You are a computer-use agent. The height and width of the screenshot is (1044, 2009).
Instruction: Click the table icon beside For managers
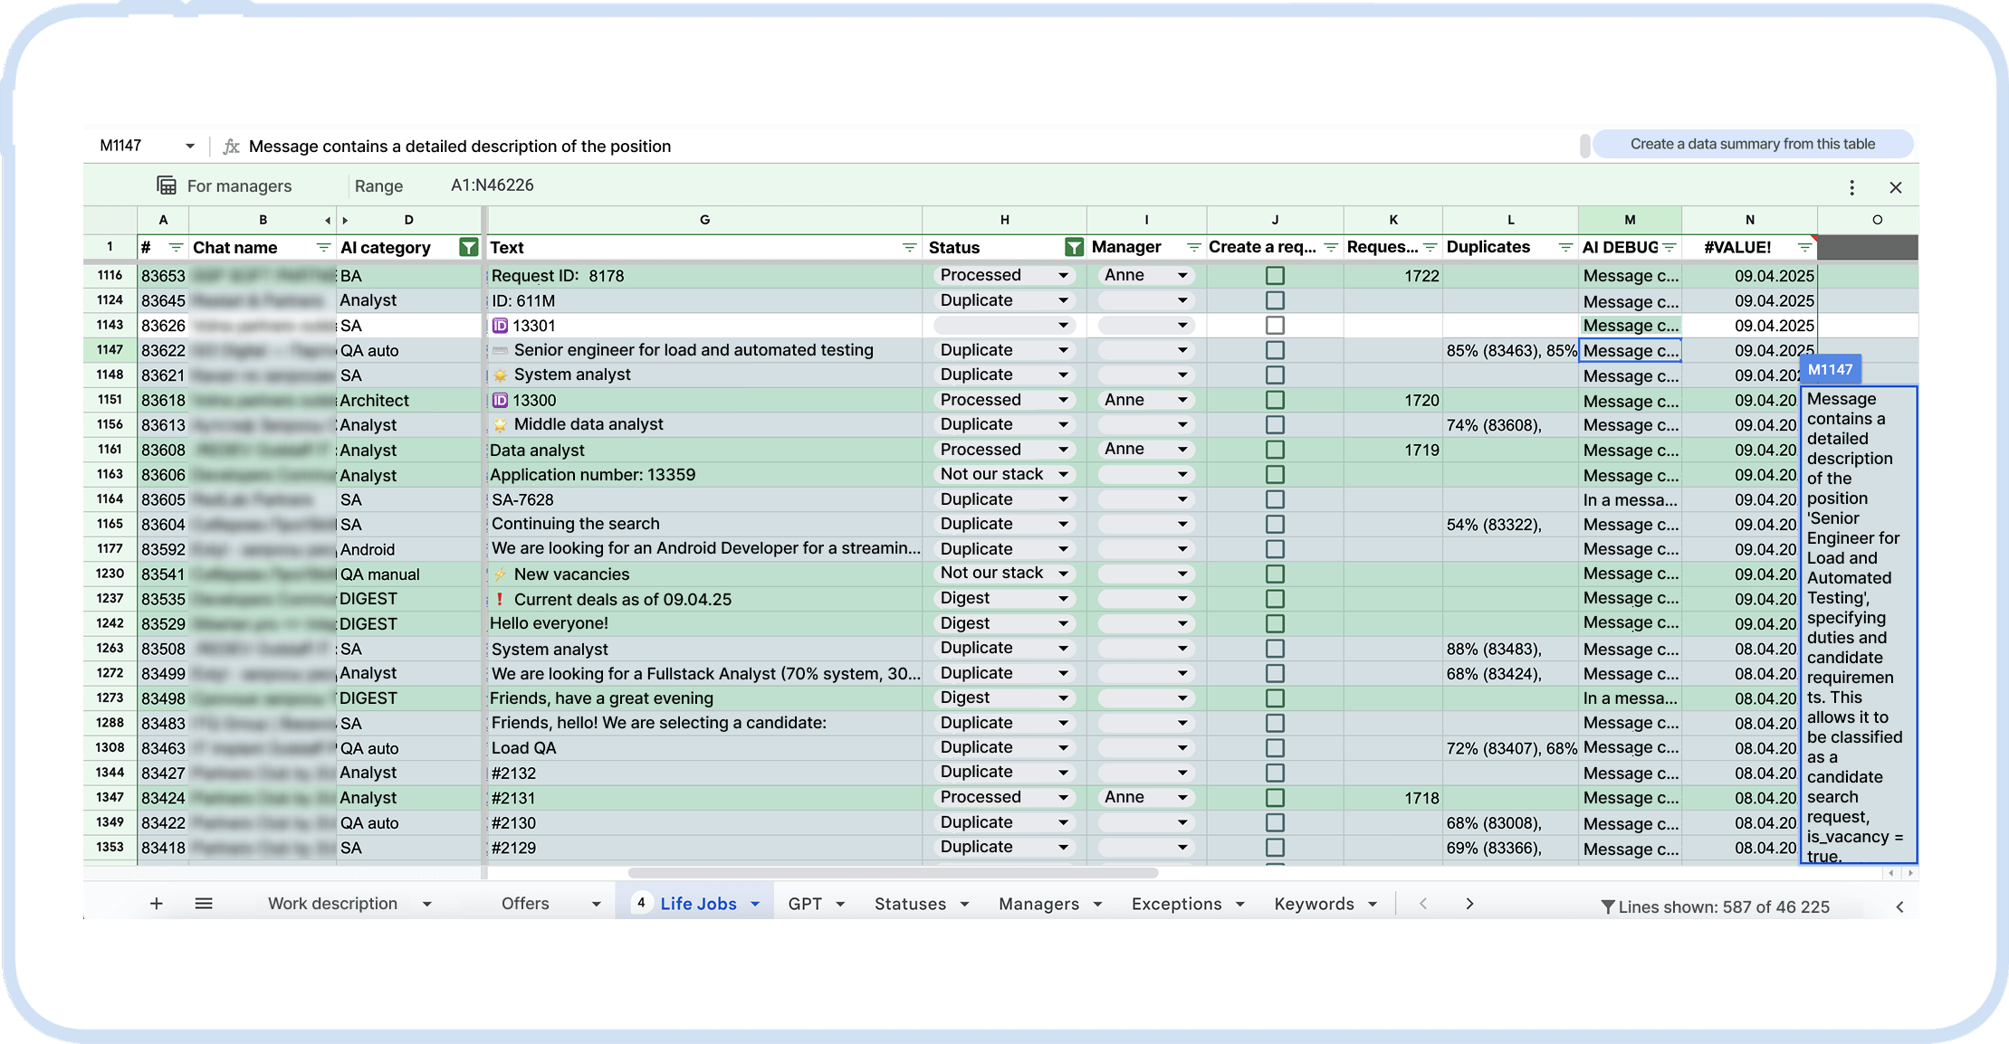pyautogui.click(x=167, y=185)
